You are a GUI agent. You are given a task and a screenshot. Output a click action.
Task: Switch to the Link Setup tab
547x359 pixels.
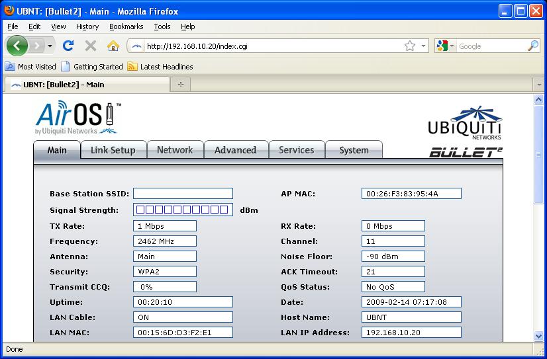[113, 150]
